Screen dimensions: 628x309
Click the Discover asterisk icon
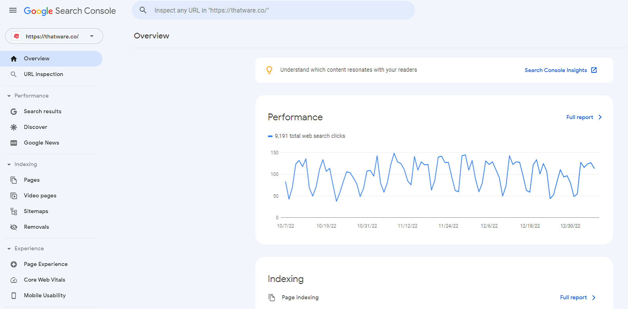click(14, 127)
